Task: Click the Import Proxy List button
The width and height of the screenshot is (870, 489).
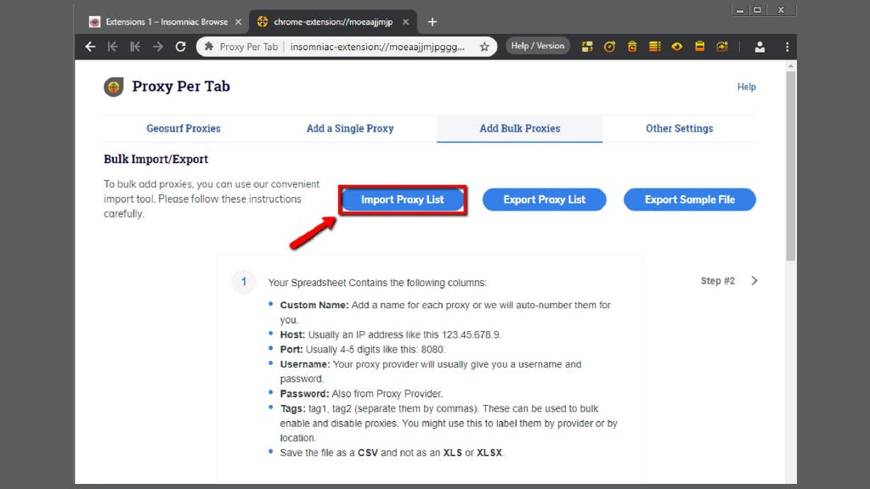Action: (x=402, y=200)
